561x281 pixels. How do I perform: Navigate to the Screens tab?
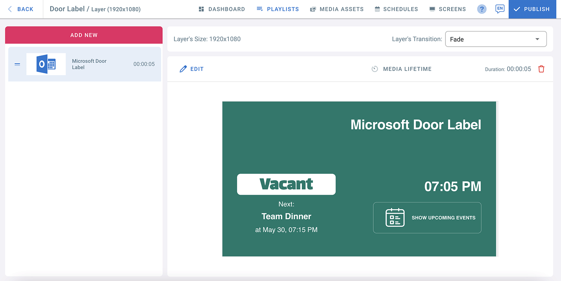tap(447, 9)
